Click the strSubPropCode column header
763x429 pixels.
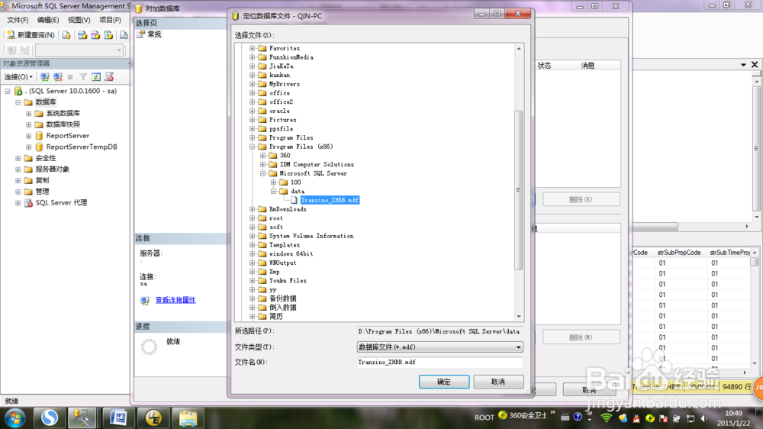(679, 253)
